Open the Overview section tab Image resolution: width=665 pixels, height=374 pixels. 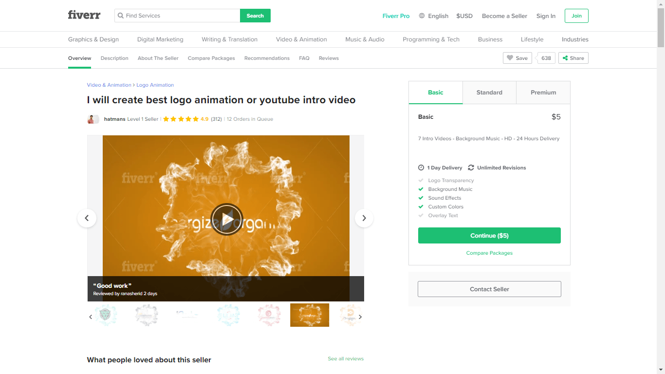tap(79, 58)
